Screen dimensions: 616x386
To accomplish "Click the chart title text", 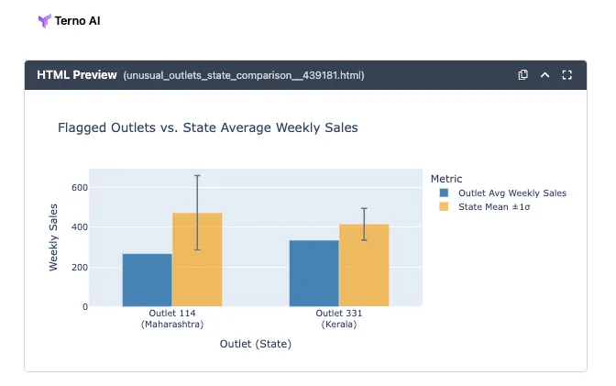I will pyautogui.click(x=207, y=127).
